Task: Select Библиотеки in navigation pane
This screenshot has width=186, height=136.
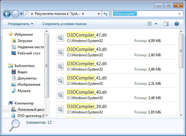Action: (x=24, y=66)
